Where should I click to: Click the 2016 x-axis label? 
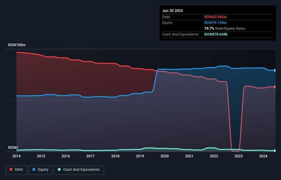coord(66,156)
